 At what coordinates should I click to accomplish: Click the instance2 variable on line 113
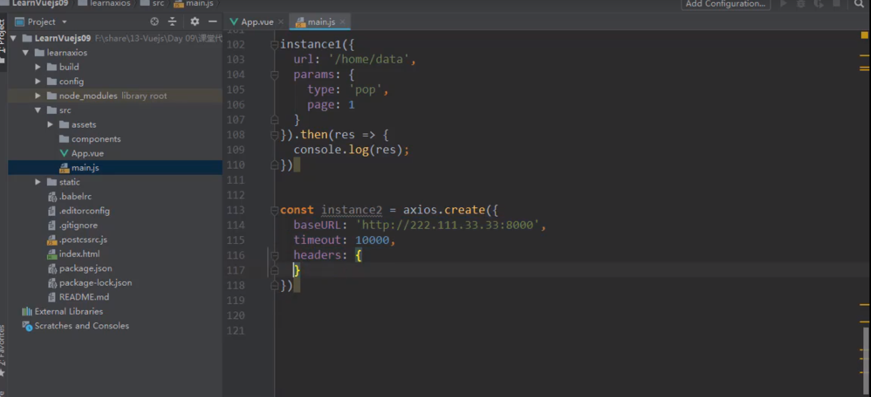pyautogui.click(x=352, y=210)
